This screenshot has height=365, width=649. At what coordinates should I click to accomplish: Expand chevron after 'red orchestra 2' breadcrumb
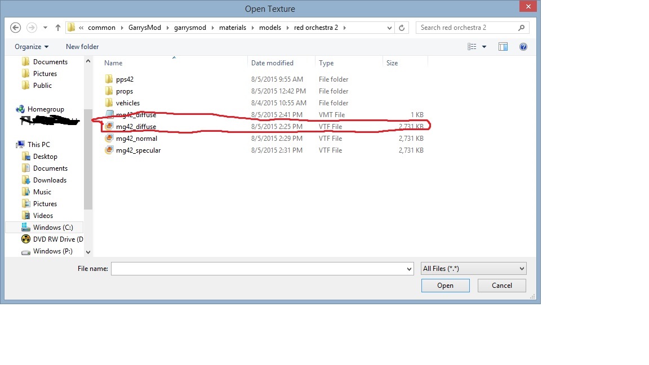344,28
